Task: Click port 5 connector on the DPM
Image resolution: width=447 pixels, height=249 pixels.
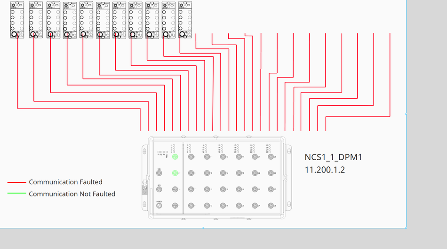Action: (x=191, y=157)
